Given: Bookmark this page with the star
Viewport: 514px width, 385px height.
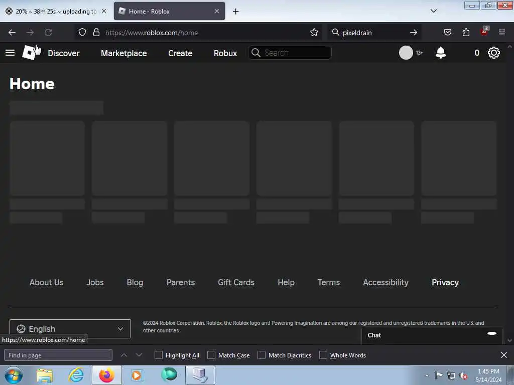Looking at the screenshot, I should click(314, 33).
